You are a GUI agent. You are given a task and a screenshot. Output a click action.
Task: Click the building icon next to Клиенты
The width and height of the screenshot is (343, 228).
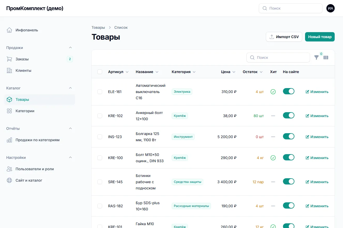(x=9, y=70)
